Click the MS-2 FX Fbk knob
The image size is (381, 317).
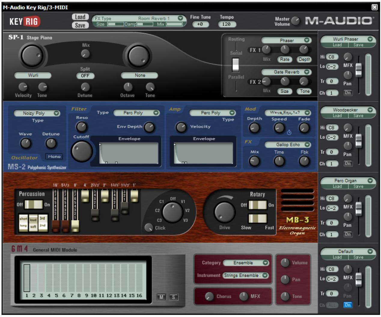point(304,161)
